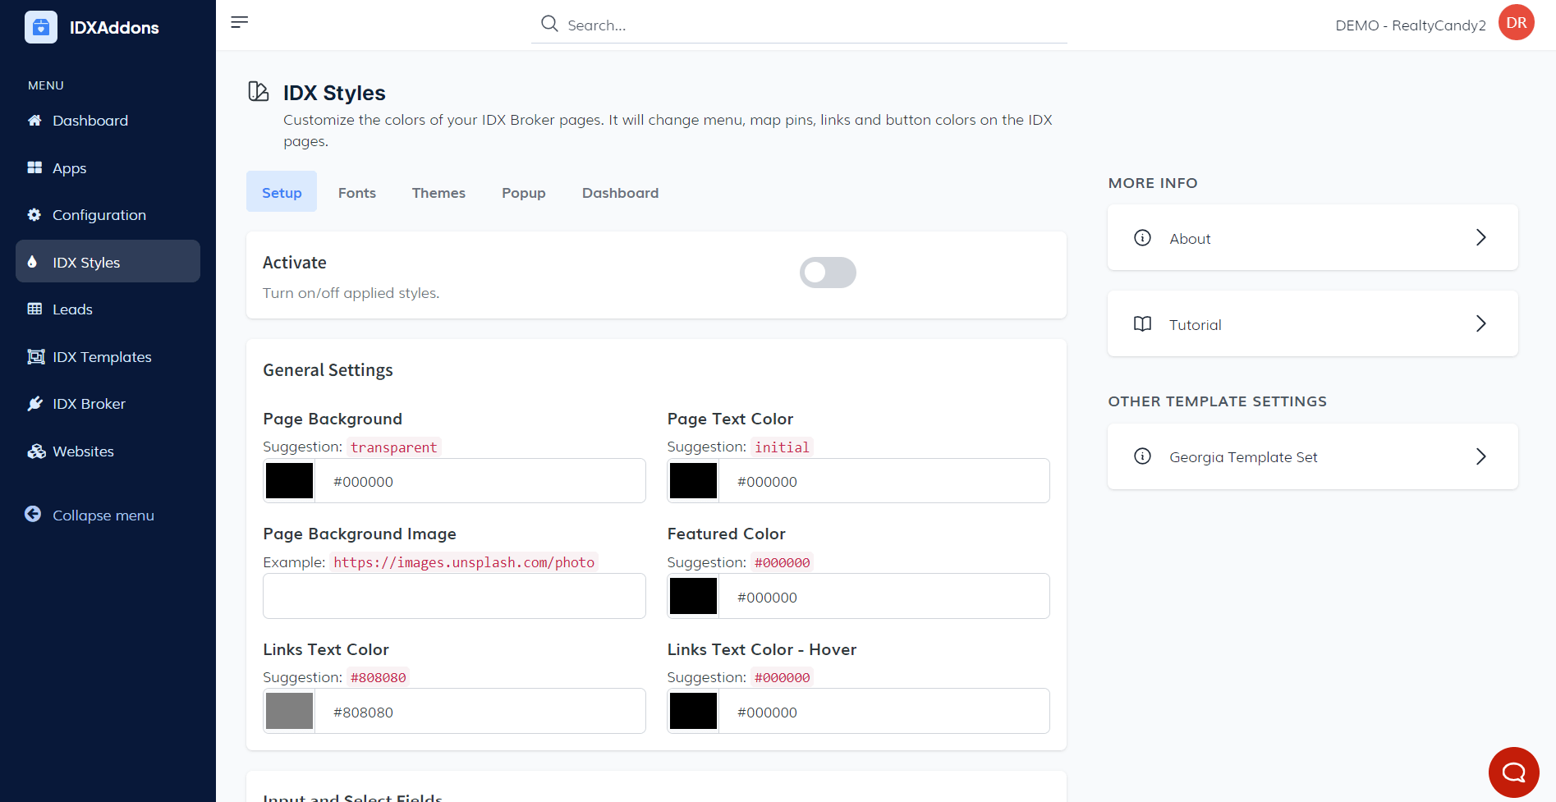The image size is (1556, 802).
Task: Switch to the Fonts tab
Action: [356, 193]
